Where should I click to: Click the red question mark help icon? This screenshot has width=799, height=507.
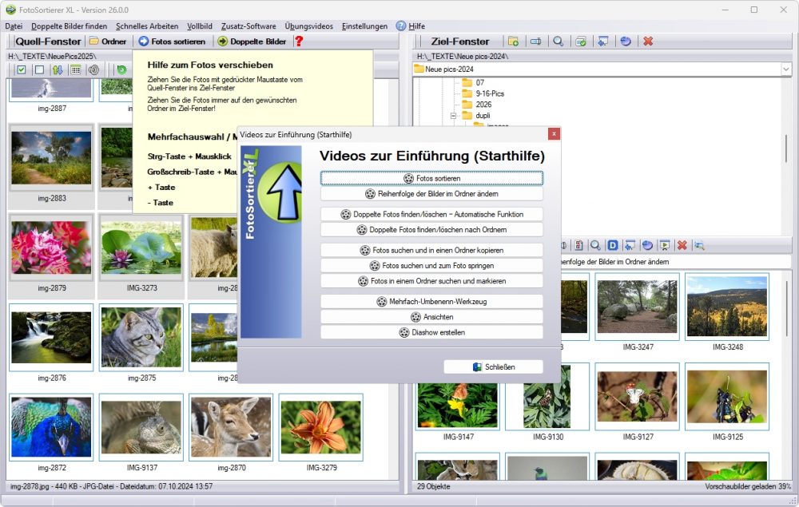coord(299,42)
